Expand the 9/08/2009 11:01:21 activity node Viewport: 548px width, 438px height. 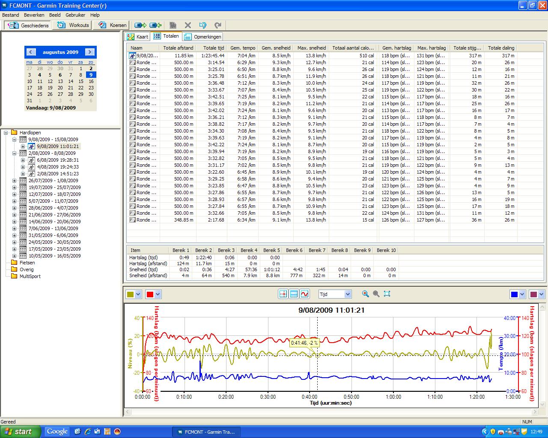point(23,146)
